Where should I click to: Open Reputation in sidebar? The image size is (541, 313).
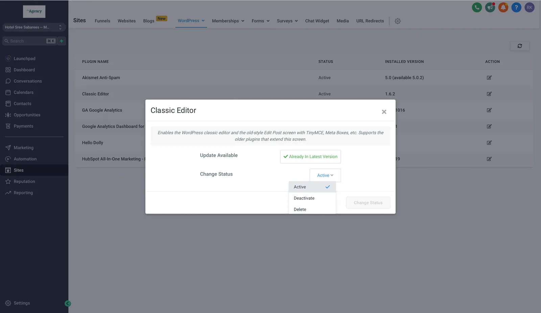pyautogui.click(x=24, y=181)
